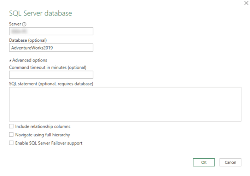This screenshot has height=176, width=250.
Task: Cancel the database connection dialog
Action: pos(230,162)
